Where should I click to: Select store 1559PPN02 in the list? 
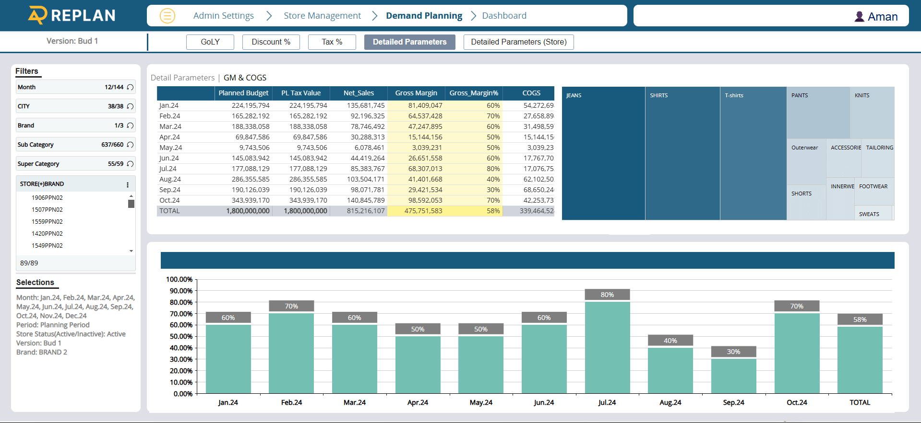point(47,222)
